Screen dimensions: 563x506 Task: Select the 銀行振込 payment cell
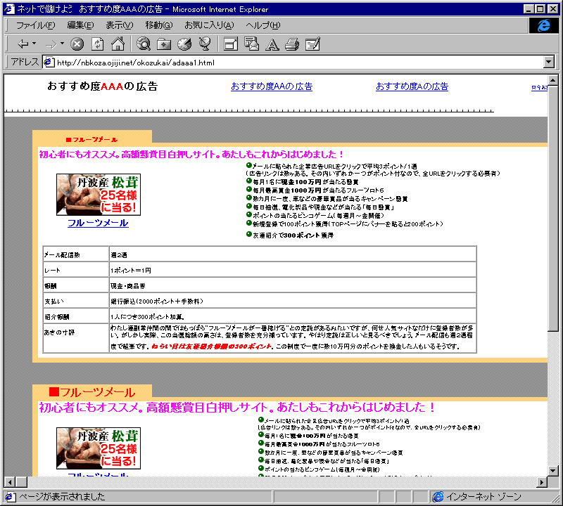pyautogui.click(x=293, y=301)
